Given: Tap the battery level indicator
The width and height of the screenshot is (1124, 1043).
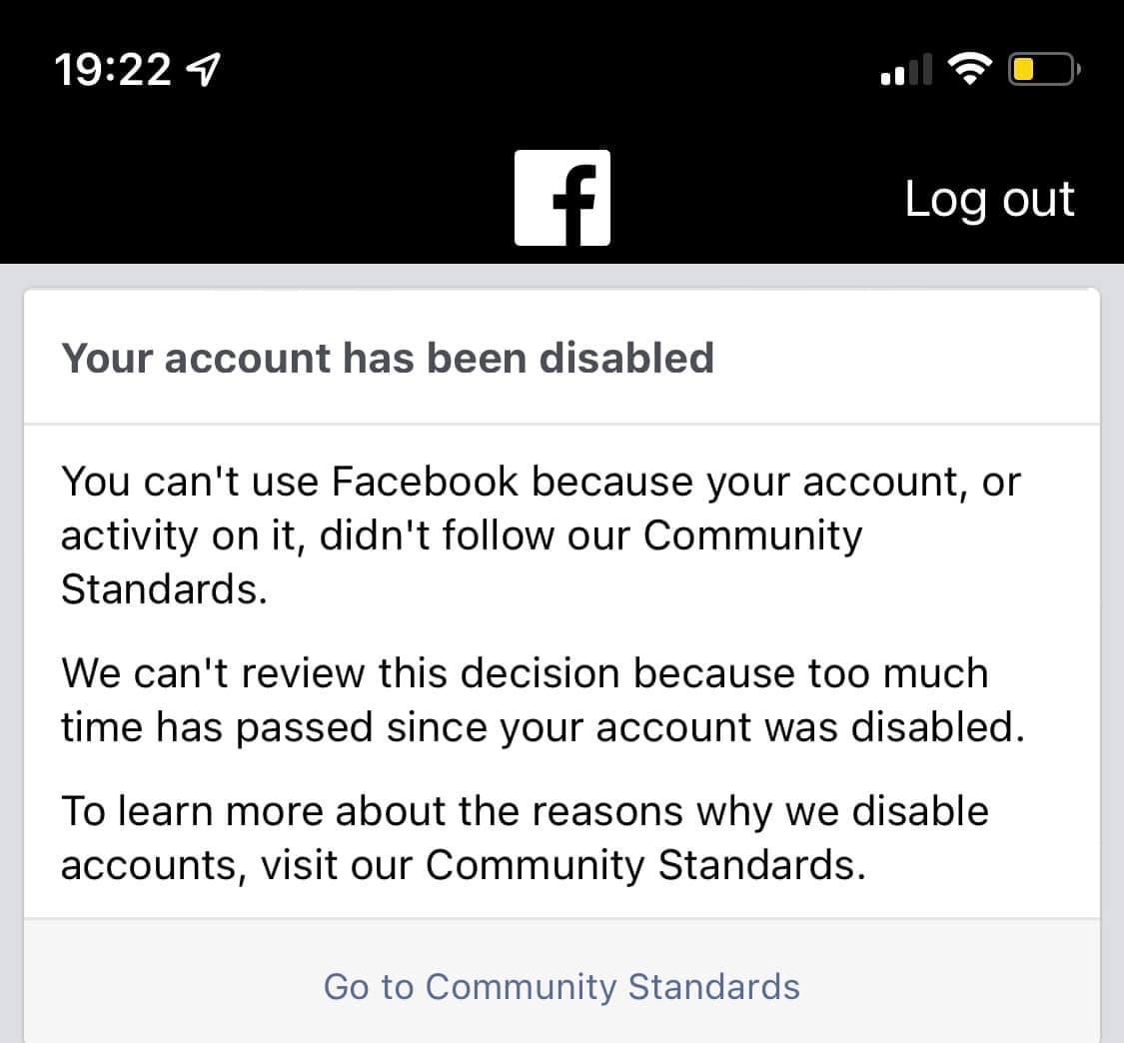Looking at the screenshot, I should [x=1041, y=70].
